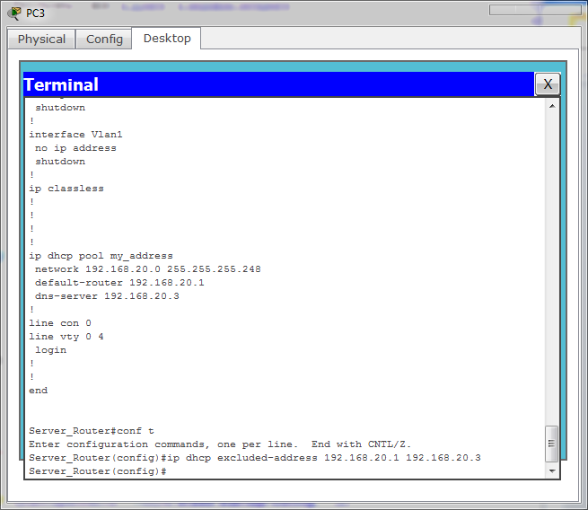
Task: Switch to the Physical tab
Action: coord(41,39)
